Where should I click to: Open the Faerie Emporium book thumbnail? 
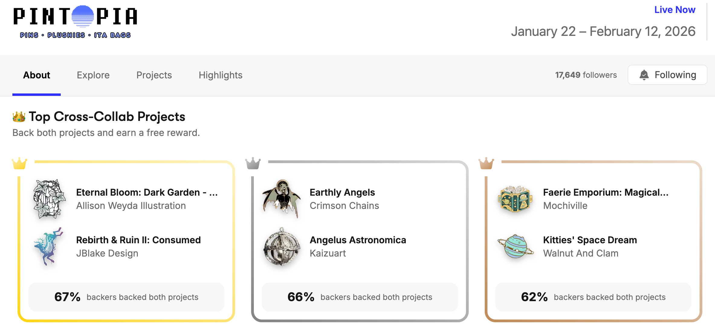tap(515, 199)
